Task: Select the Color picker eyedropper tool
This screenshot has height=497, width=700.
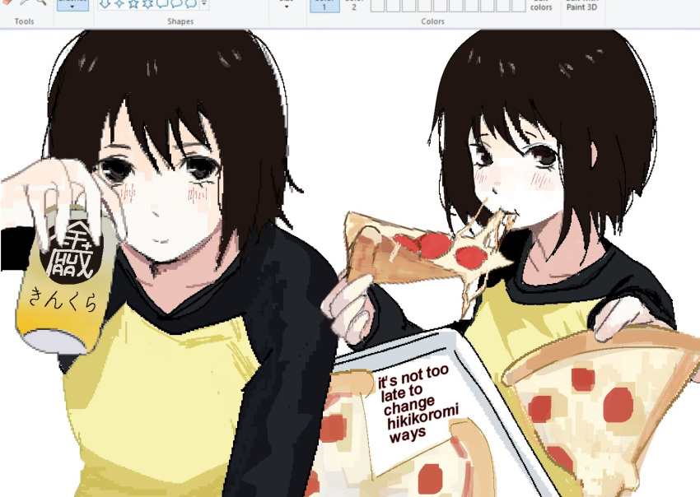Action: click(22, 3)
